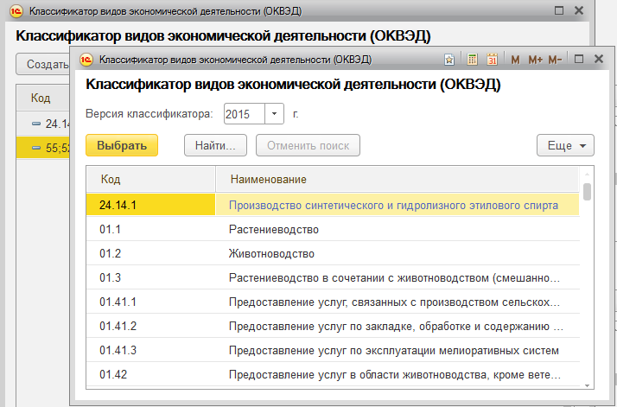Open search with Найти... button
This screenshot has width=617, height=407.
(216, 145)
